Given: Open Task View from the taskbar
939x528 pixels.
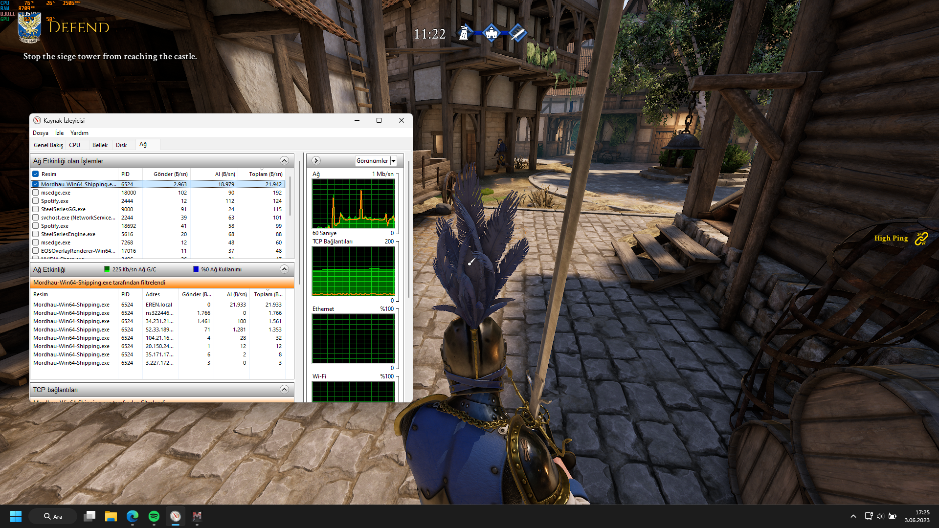Looking at the screenshot, I should pos(89,516).
